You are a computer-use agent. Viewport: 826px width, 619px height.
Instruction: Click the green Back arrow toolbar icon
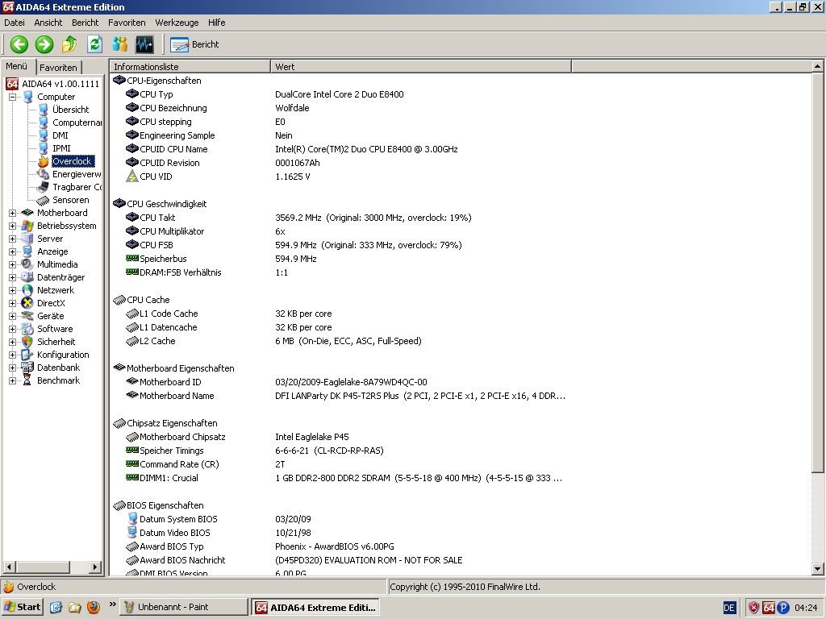pos(19,44)
